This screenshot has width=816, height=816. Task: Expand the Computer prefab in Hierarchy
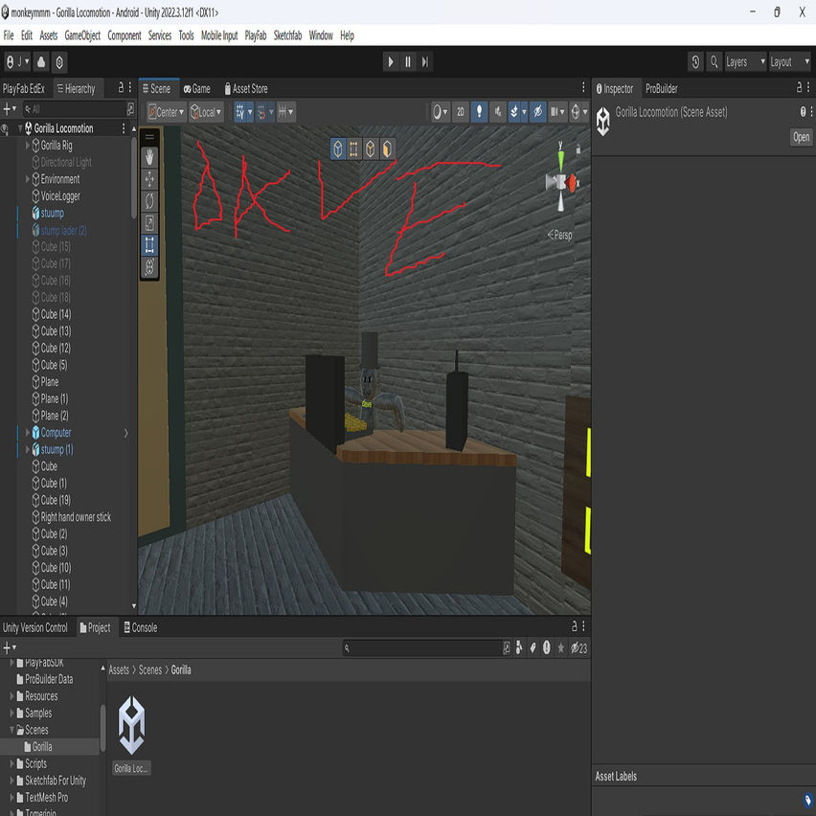(28, 433)
